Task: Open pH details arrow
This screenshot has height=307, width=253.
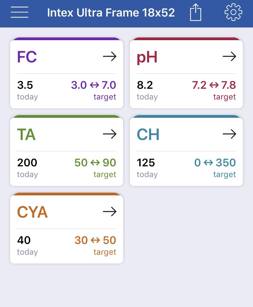Action: click(x=229, y=56)
